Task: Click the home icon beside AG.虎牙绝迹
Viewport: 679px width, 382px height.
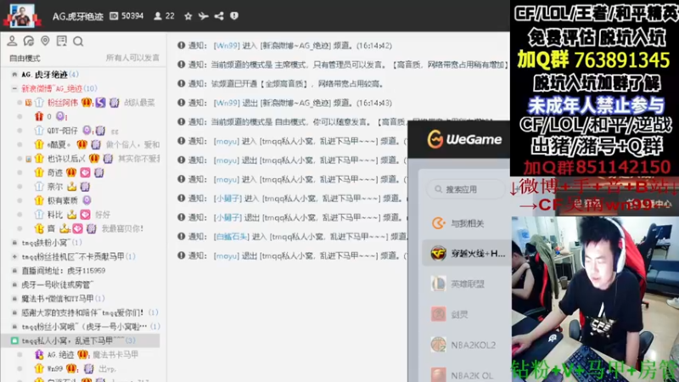Action: click(14, 75)
